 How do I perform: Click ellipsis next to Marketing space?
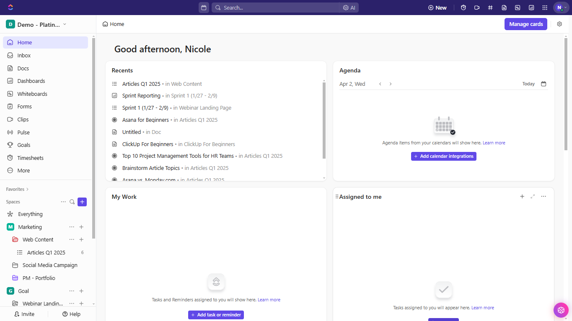point(72,227)
